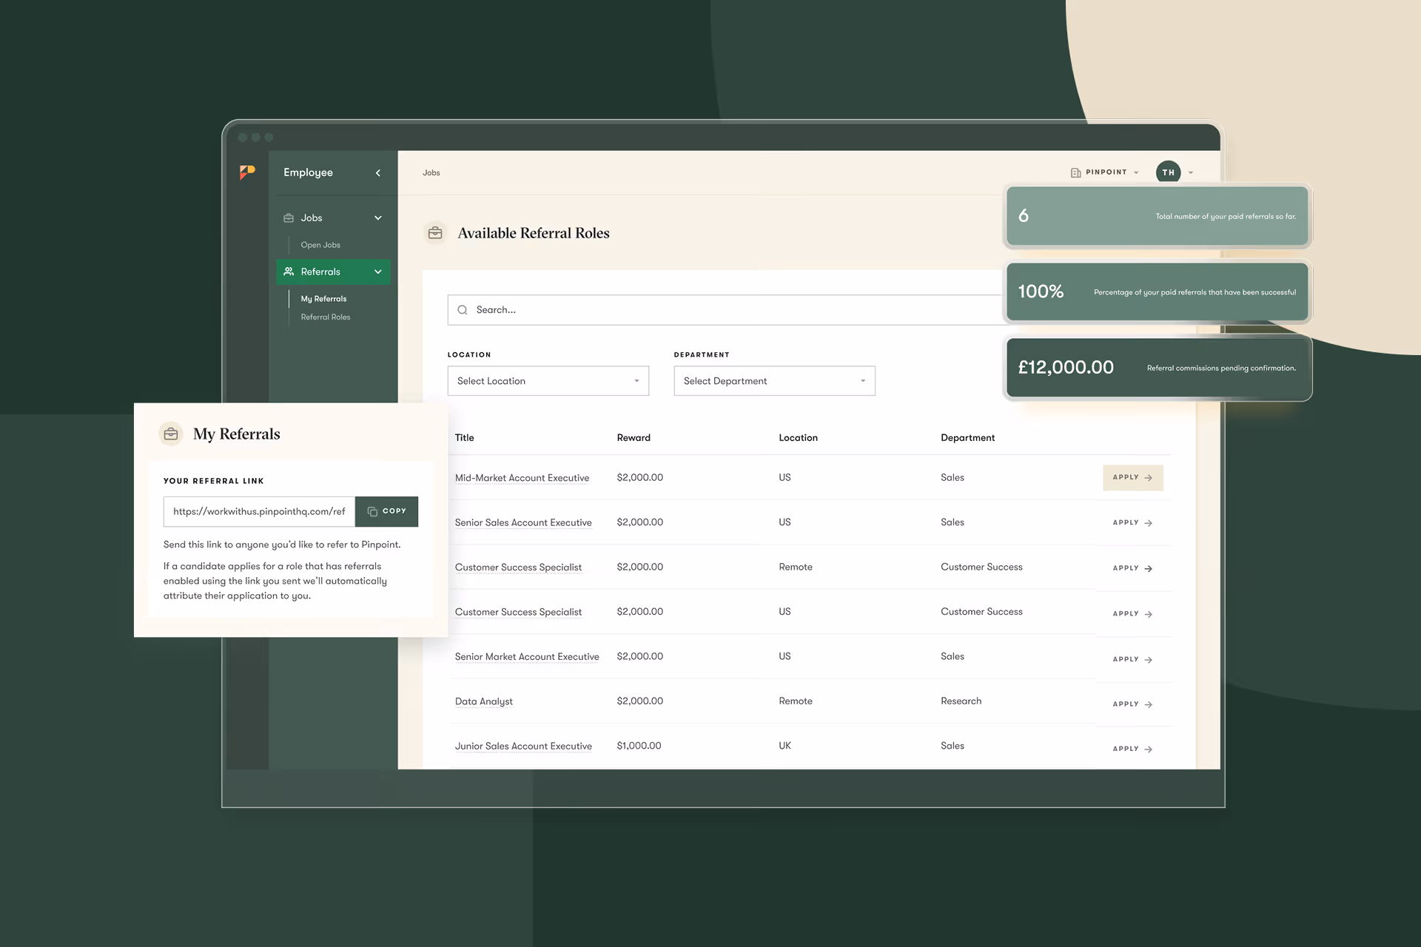The height and width of the screenshot is (947, 1421).
Task: Open the Senior Market Account Executive title link
Action: pos(527,656)
